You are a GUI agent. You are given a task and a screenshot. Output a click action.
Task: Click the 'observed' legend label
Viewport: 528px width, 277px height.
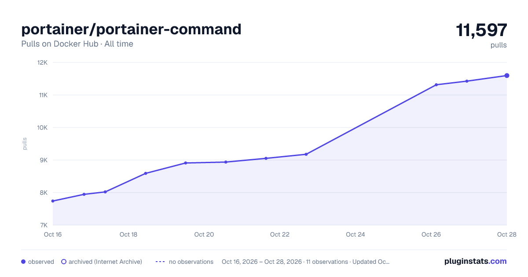click(x=41, y=262)
